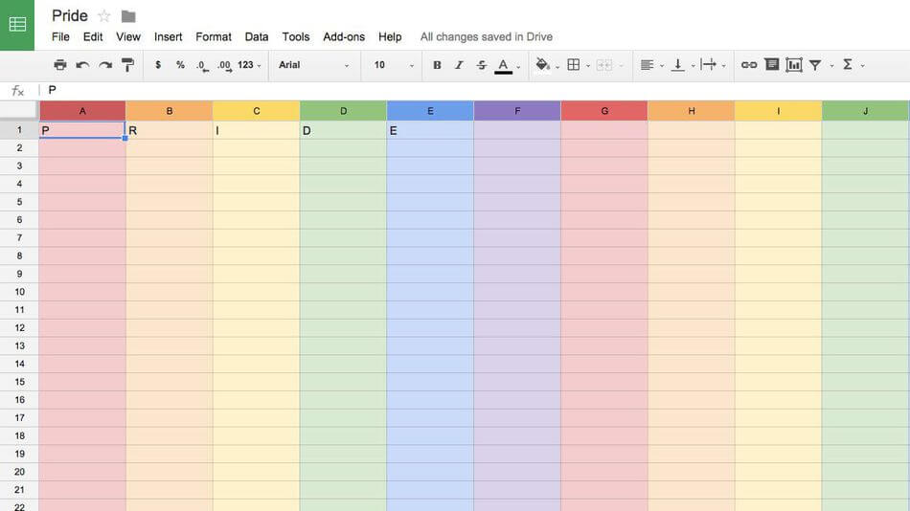Select cell E1 containing E
The image size is (910, 511).
pos(430,130)
